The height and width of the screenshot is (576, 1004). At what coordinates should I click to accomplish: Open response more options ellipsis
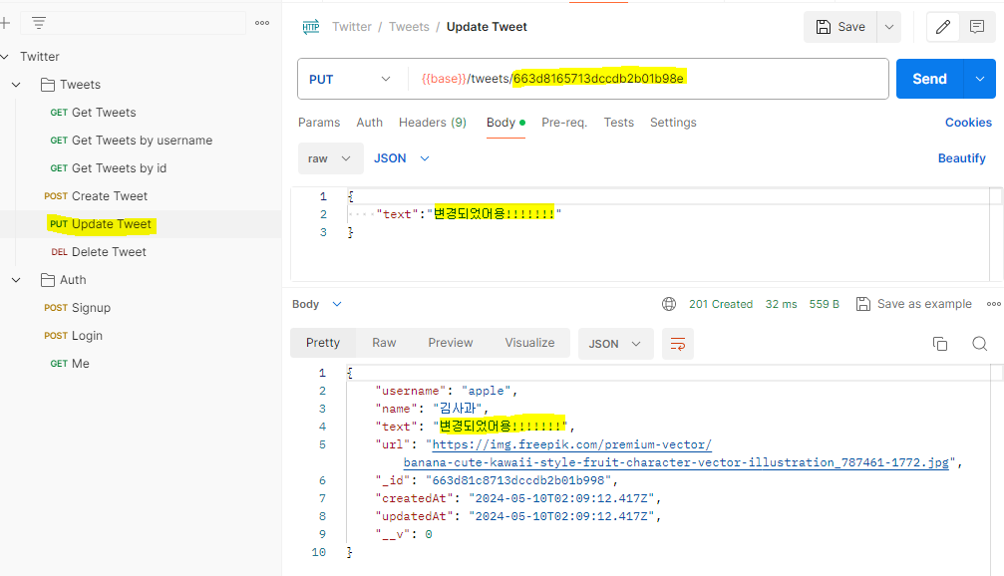(994, 304)
